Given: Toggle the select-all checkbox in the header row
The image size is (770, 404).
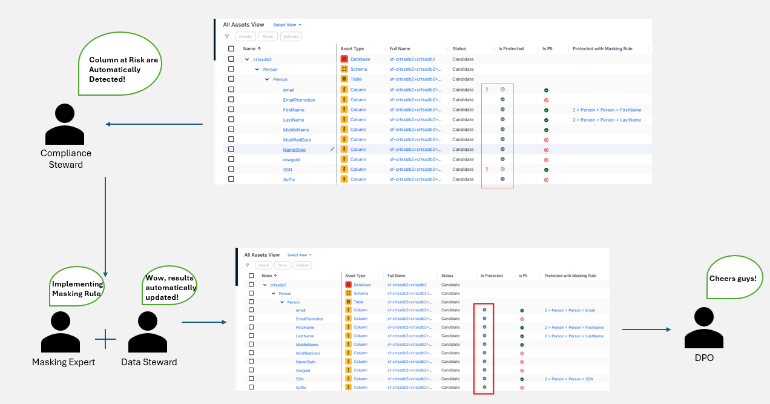Looking at the screenshot, I should pyautogui.click(x=231, y=48).
